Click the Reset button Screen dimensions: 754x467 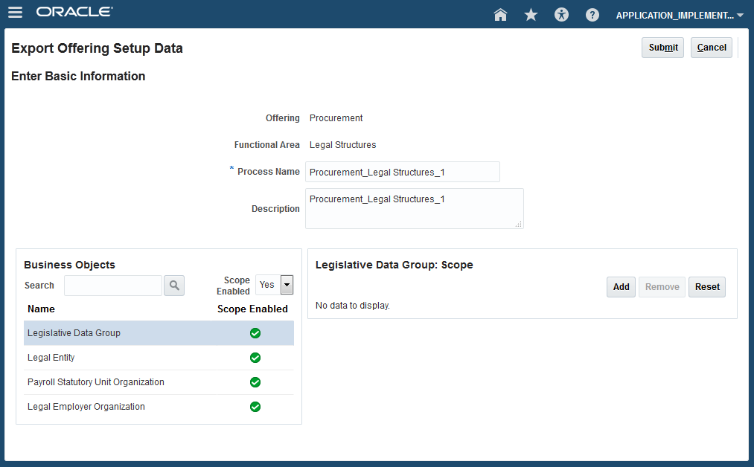(707, 287)
